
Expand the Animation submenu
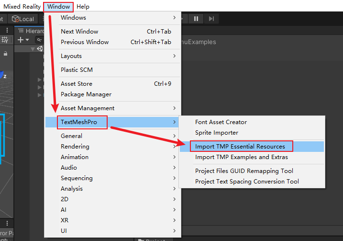click(x=112, y=157)
